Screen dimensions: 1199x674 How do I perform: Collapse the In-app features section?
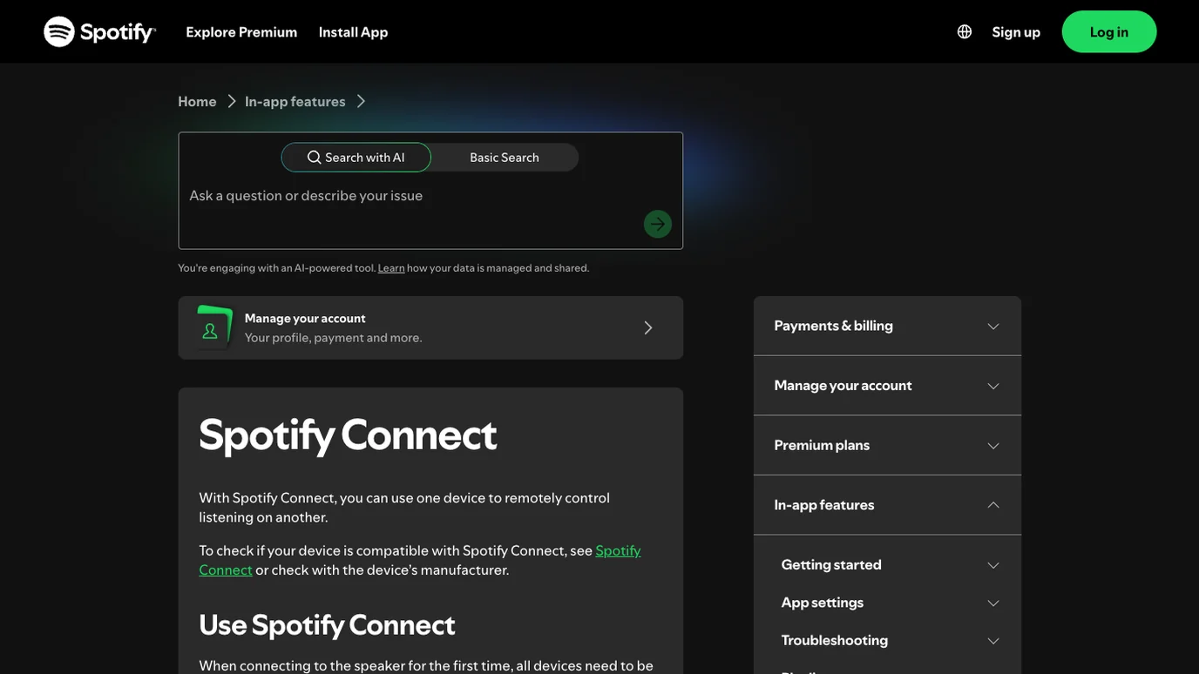click(x=887, y=505)
